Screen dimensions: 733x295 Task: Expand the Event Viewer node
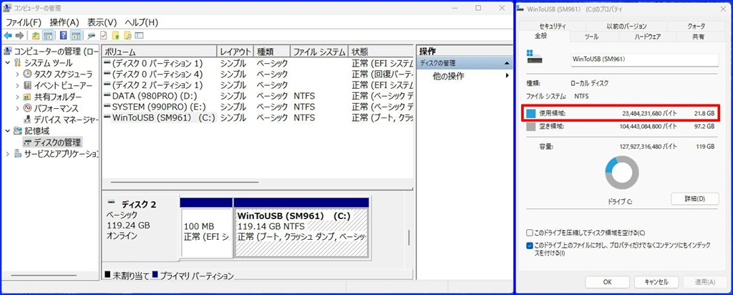pos(18,85)
